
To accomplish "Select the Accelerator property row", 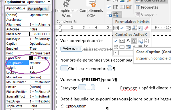I will pos(28,20).
